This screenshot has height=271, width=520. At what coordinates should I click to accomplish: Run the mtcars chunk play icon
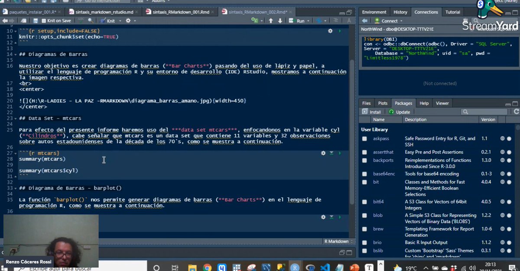click(340, 153)
